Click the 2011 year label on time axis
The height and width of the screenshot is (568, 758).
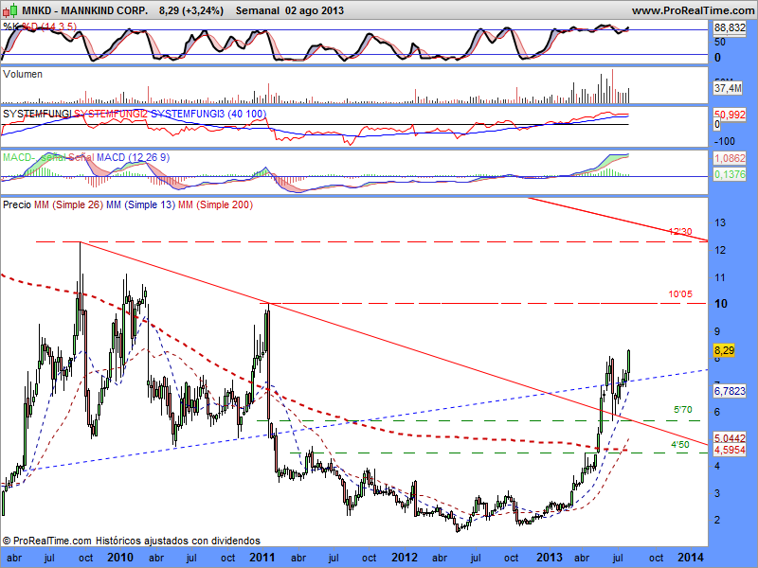click(x=262, y=558)
